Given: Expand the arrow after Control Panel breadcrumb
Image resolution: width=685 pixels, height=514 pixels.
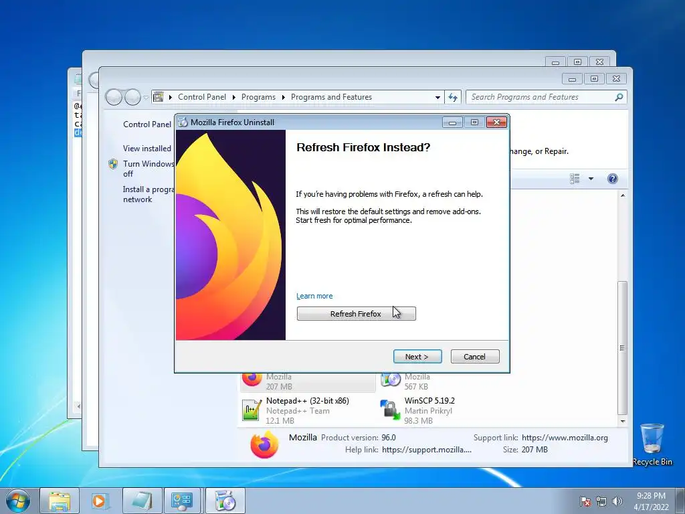Looking at the screenshot, I should click(x=233, y=98).
